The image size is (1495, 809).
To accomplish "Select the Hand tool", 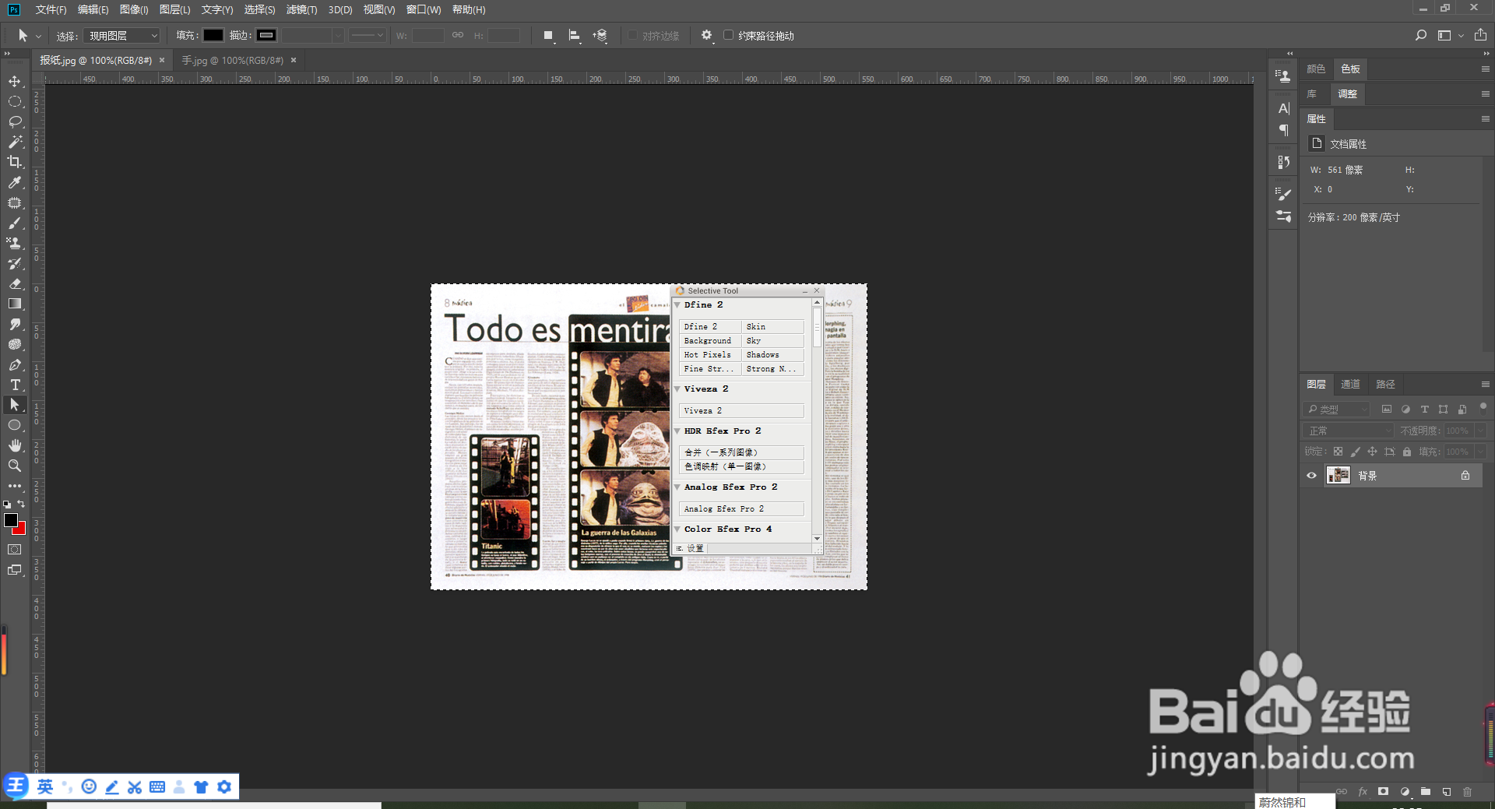I will [15, 445].
